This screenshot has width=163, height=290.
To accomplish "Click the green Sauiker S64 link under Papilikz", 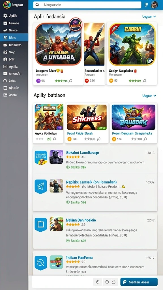I will 76,202.
